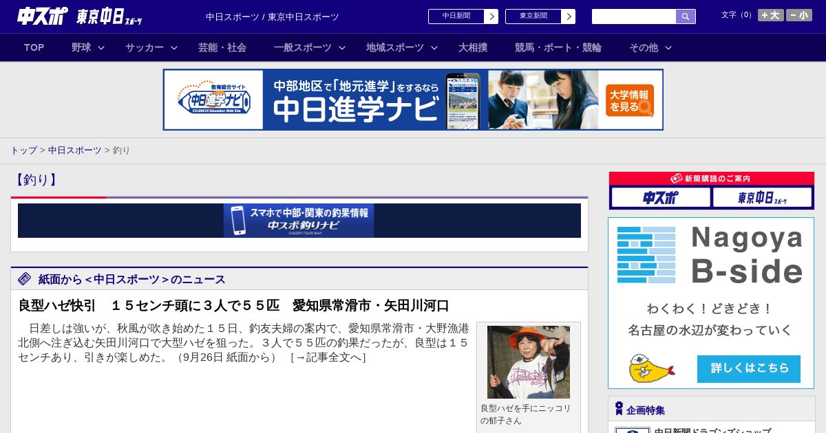
Task: Go to トップ in breadcrumb
Action: click(x=23, y=150)
